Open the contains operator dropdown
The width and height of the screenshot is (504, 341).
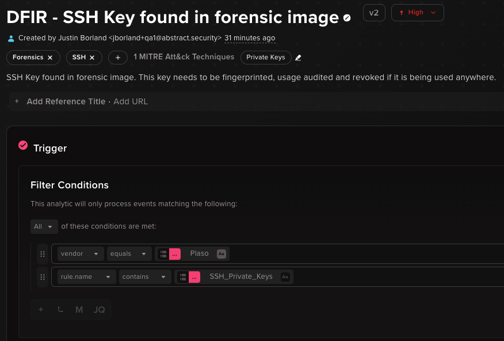(x=144, y=276)
